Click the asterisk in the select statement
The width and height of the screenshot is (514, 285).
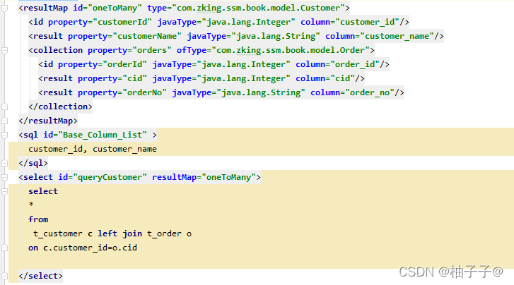click(x=31, y=205)
